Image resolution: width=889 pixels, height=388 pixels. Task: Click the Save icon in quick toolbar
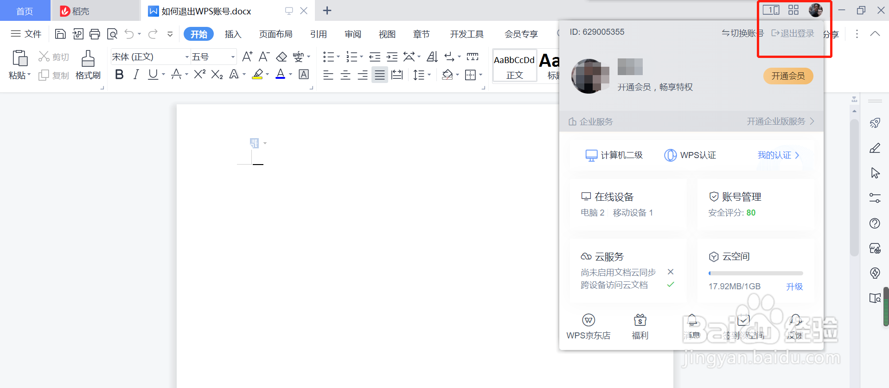point(60,34)
